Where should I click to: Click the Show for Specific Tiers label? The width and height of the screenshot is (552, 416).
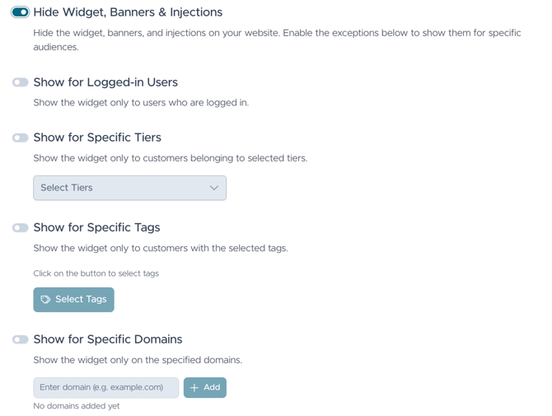click(97, 138)
